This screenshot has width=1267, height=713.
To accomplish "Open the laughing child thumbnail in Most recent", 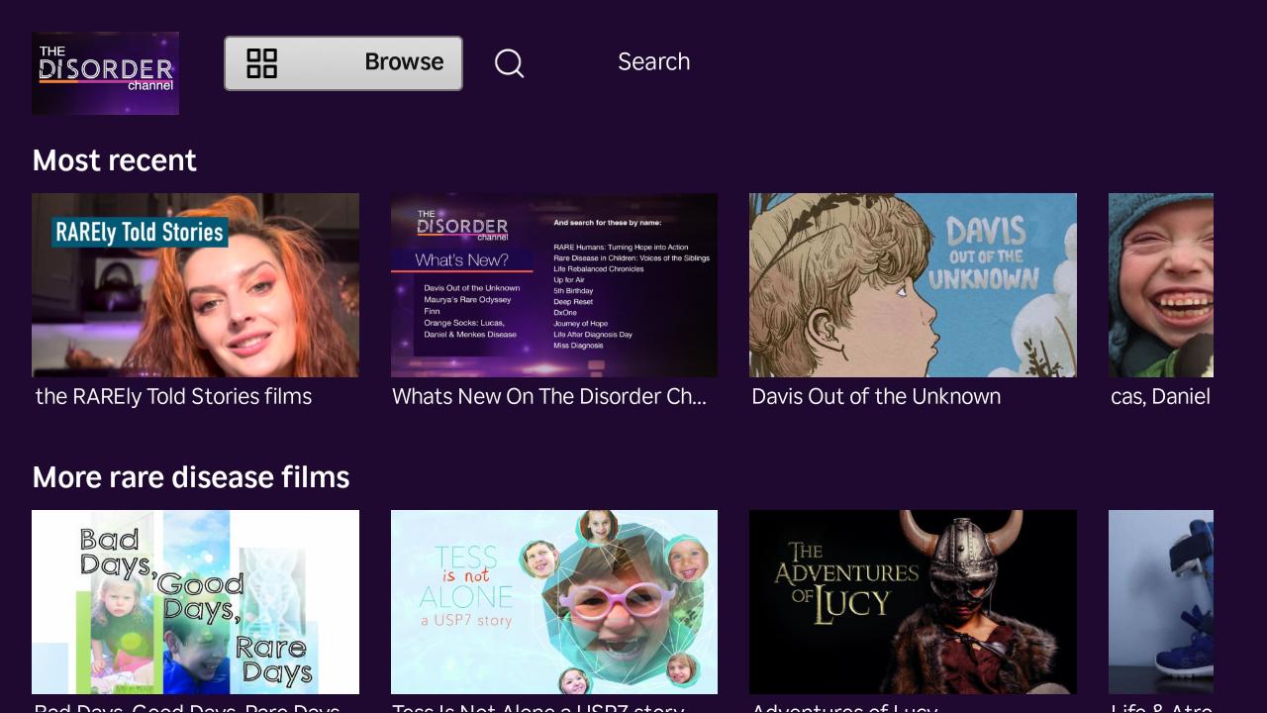I will 1160,285.
